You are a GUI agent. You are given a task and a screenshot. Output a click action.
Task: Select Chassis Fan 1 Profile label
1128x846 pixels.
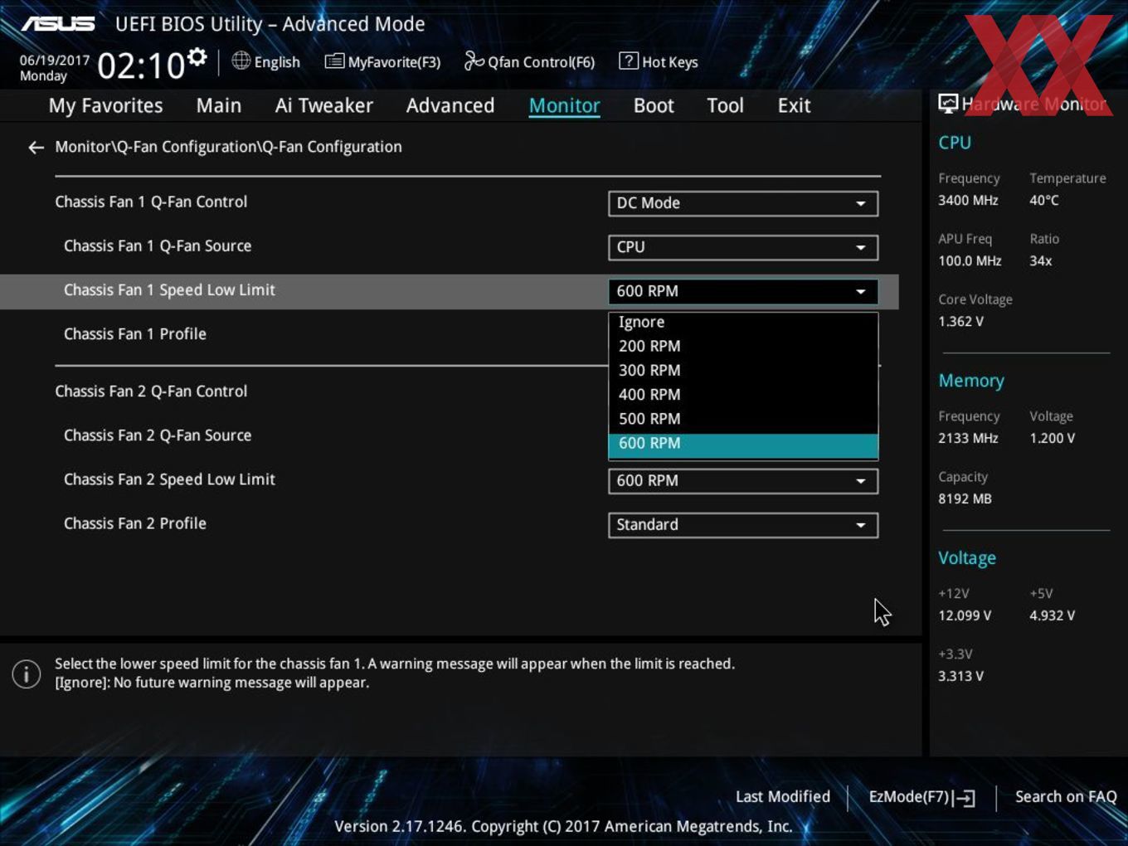tap(135, 334)
